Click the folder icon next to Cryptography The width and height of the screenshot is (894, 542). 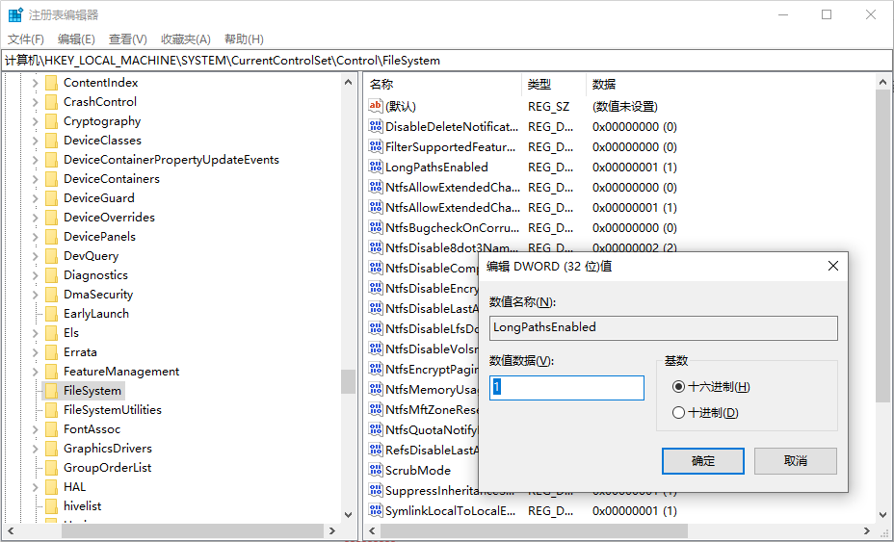(x=51, y=121)
